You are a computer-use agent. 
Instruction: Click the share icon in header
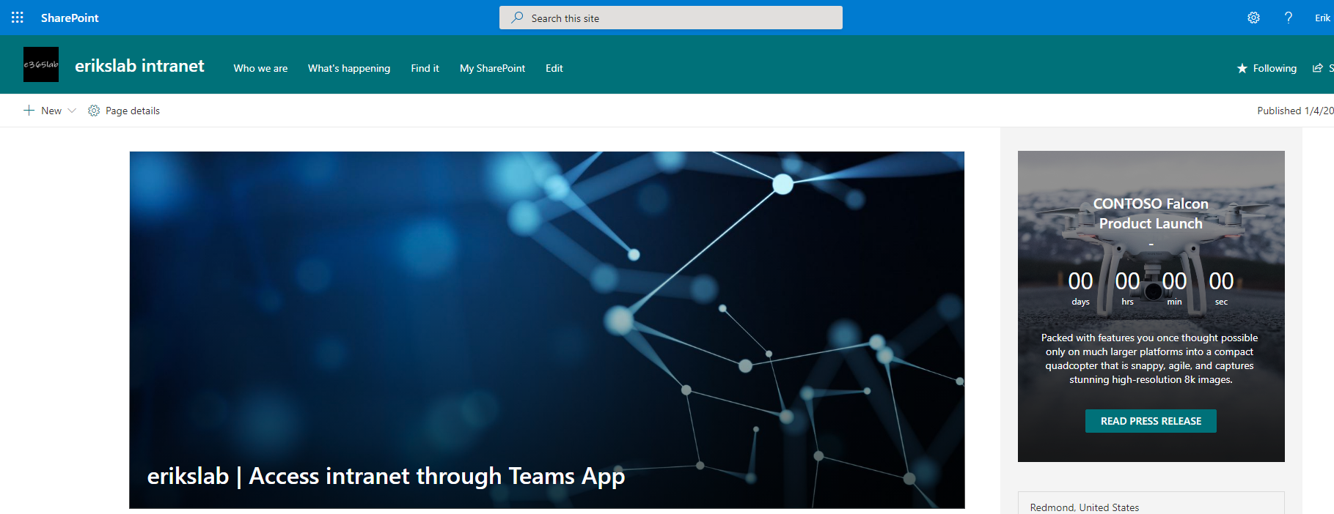1317,68
